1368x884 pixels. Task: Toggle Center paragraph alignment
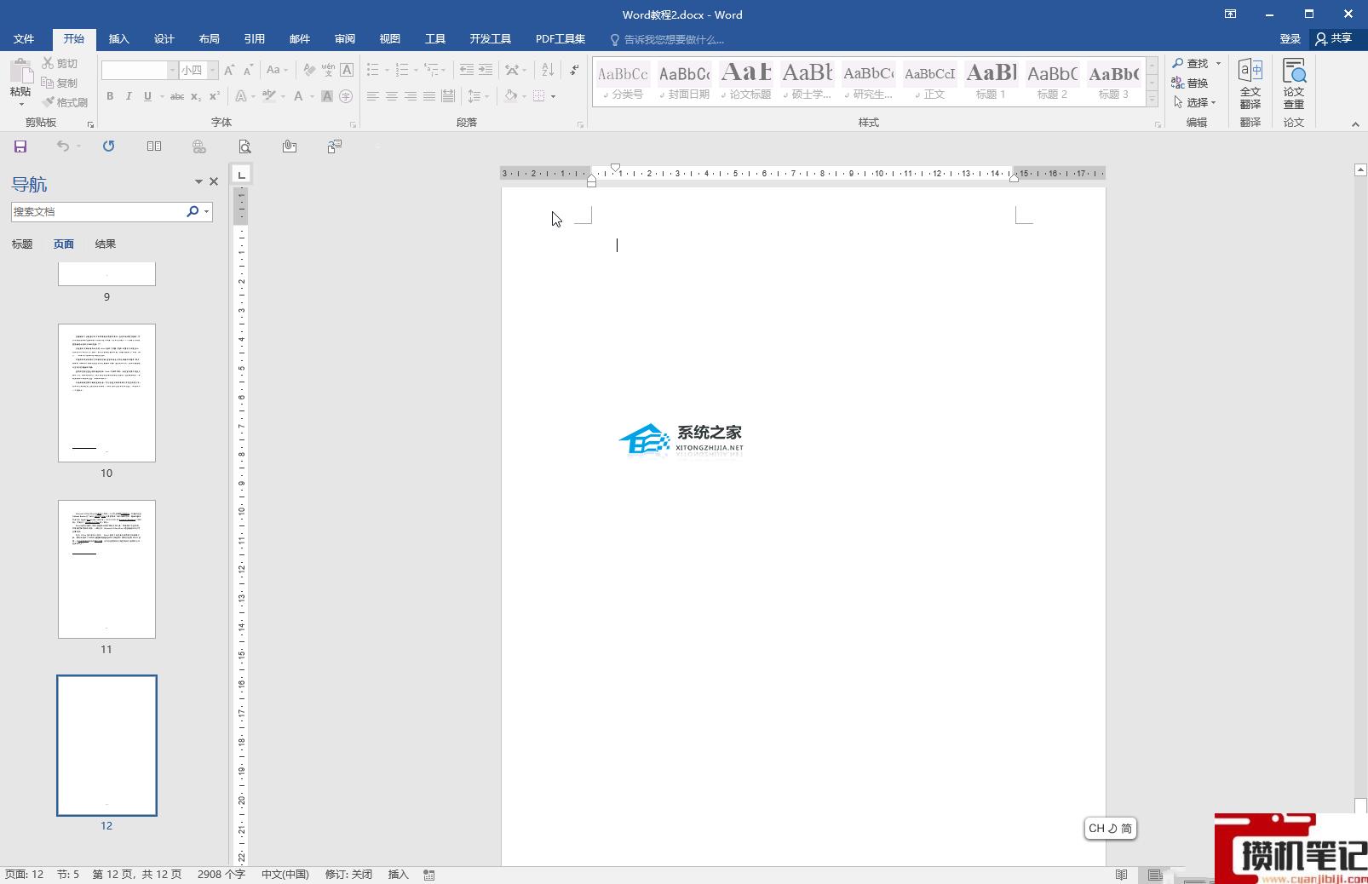[392, 96]
